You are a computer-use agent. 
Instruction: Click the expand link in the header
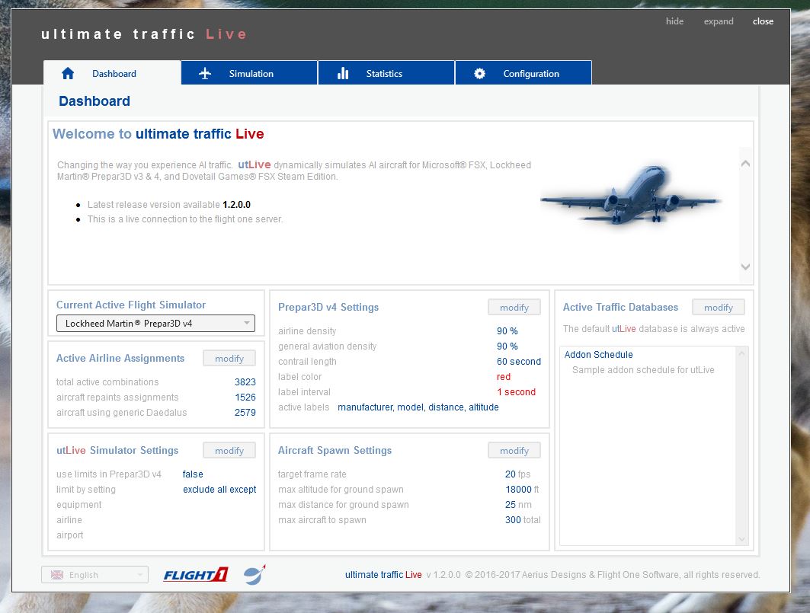click(718, 21)
